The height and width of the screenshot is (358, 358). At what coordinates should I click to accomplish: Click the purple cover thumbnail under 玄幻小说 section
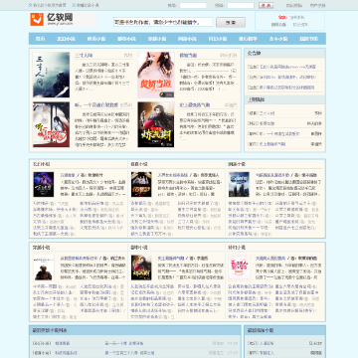tap(44, 184)
